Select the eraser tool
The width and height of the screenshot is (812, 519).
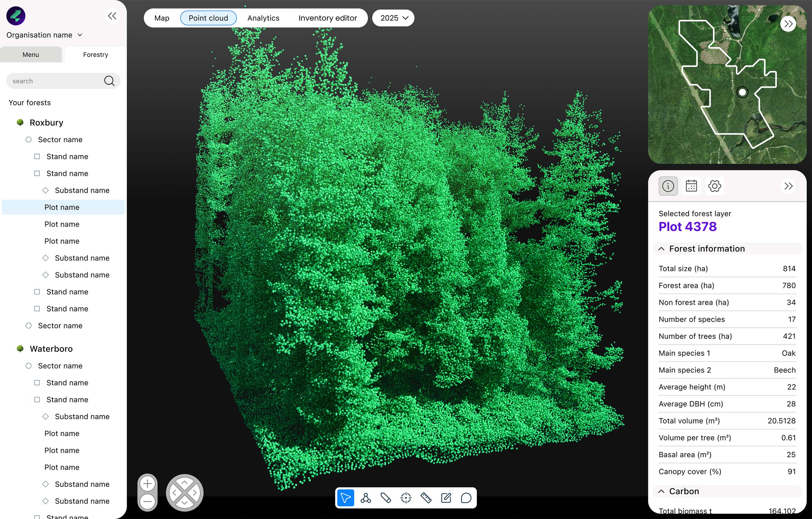coord(386,498)
